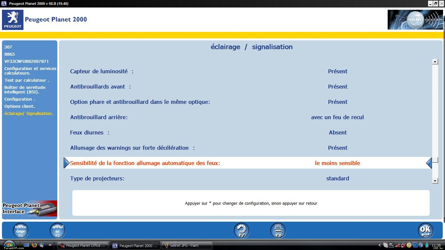445x250 pixels.
Task: Click the annuler F2 button
Action: tap(57, 230)
